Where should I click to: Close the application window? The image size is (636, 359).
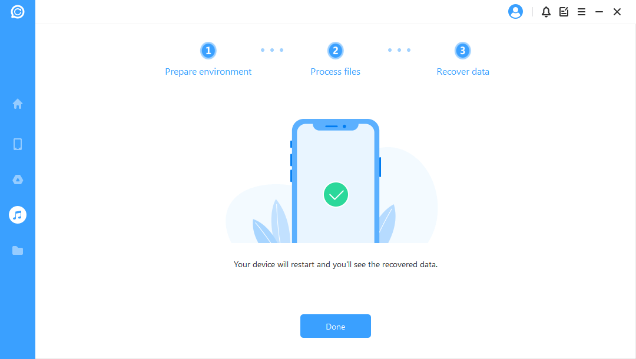(617, 12)
